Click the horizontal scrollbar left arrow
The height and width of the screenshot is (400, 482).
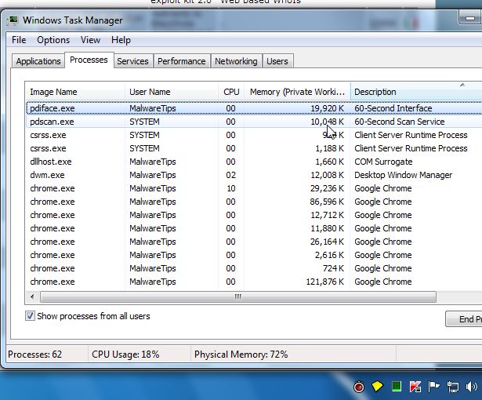[x=32, y=297]
